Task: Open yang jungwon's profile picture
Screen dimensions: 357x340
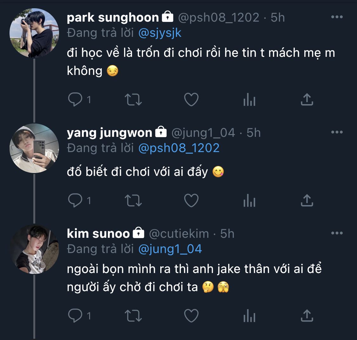Action: tap(34, 148)
